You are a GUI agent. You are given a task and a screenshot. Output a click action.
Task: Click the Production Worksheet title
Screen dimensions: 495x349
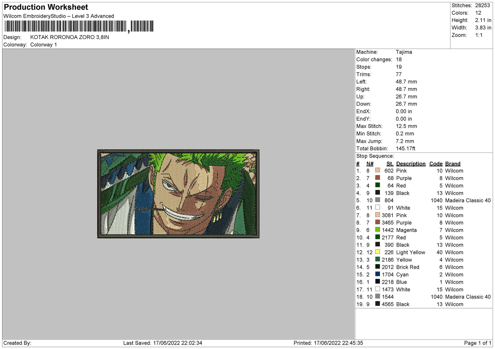pos(46,7)
